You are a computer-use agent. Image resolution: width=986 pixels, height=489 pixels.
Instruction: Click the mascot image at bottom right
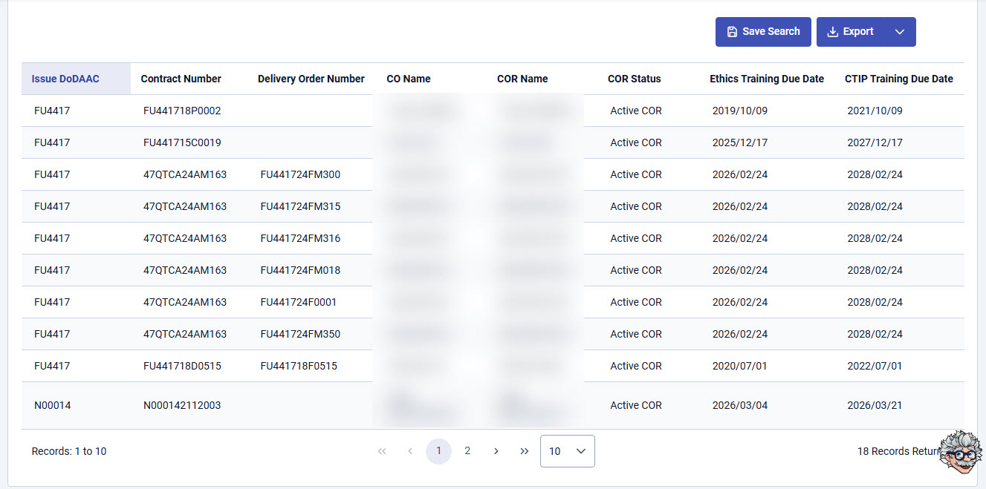(x=960, y=453)
